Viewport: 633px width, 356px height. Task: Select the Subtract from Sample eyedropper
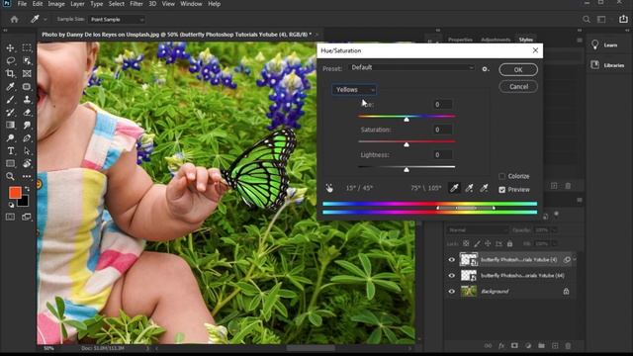tap(484, 188)
